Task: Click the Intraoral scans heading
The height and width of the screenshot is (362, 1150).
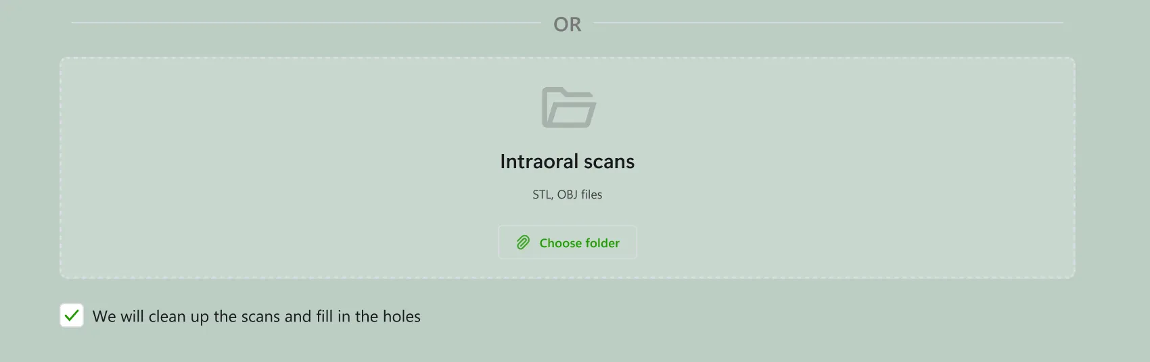Action: point(568,161)
